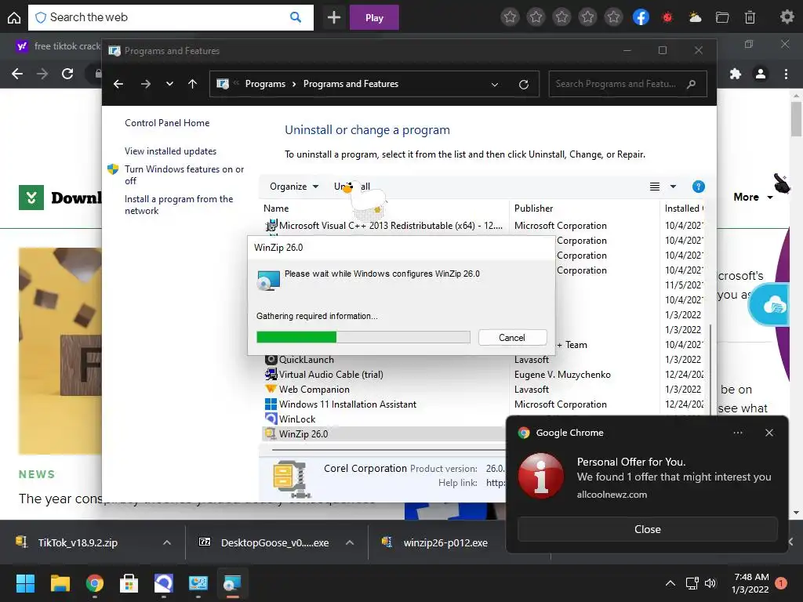The height and width of the screenshot is (602, 803).
Task: Open a new tab with plus button
Action: click(x=334, y=17)
